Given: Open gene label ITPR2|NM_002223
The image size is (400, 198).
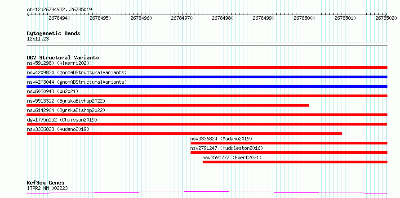Looking at the screenshot, I should 47,189.
